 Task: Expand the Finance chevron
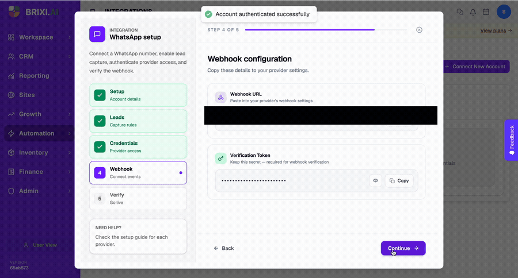[x=70, y=172]
